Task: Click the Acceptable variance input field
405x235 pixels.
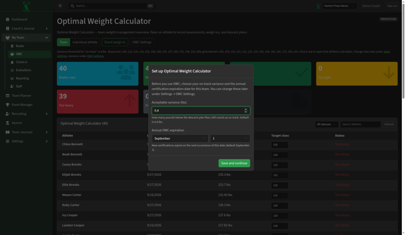Action: (201, 110)
